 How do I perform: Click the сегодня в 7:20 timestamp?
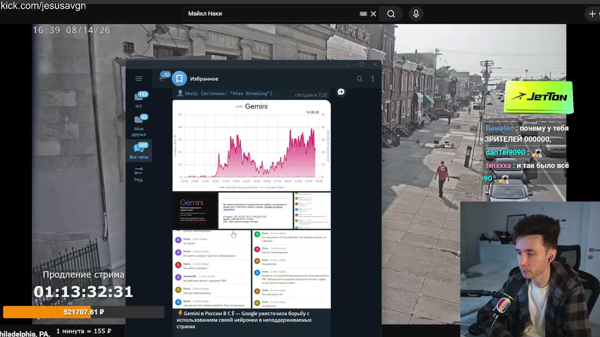[x=311, y=95]
